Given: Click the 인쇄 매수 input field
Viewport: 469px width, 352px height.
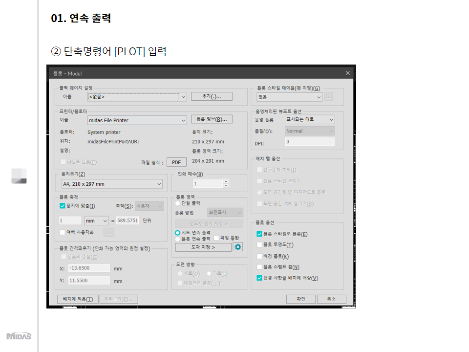Looking at the screenshot, I should coord(208,183).
